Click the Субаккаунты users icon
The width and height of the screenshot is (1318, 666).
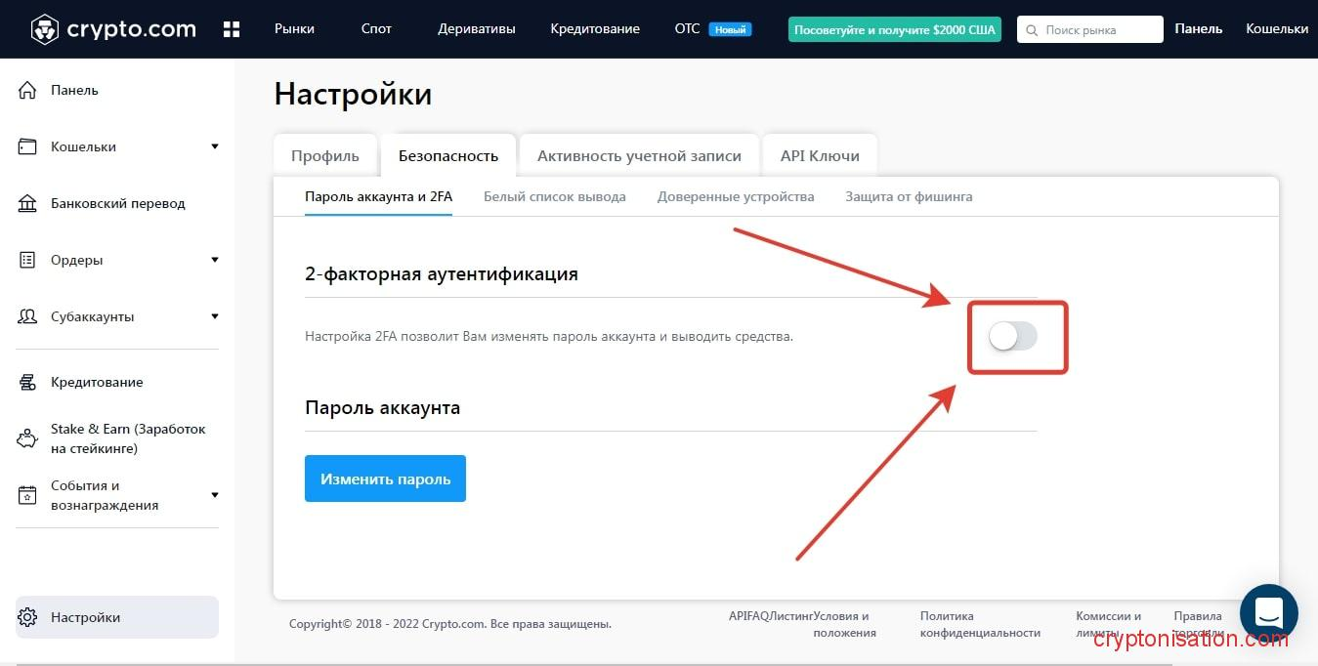point(27,316)
